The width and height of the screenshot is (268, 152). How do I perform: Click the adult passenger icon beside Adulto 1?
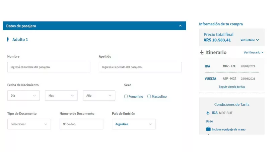point(8,40)
